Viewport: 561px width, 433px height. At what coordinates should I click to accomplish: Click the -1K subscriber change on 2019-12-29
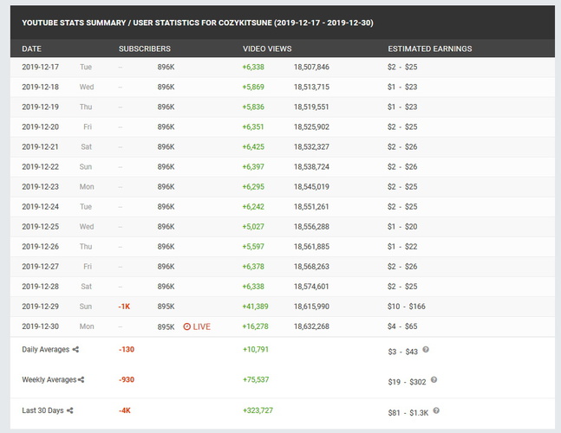[125, 307]
